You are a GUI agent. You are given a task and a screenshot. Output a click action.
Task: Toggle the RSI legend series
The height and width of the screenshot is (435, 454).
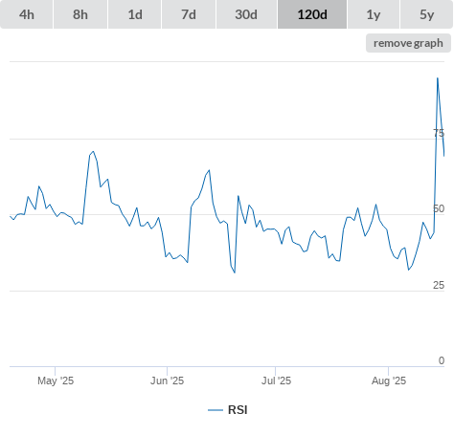pos(238,410)
